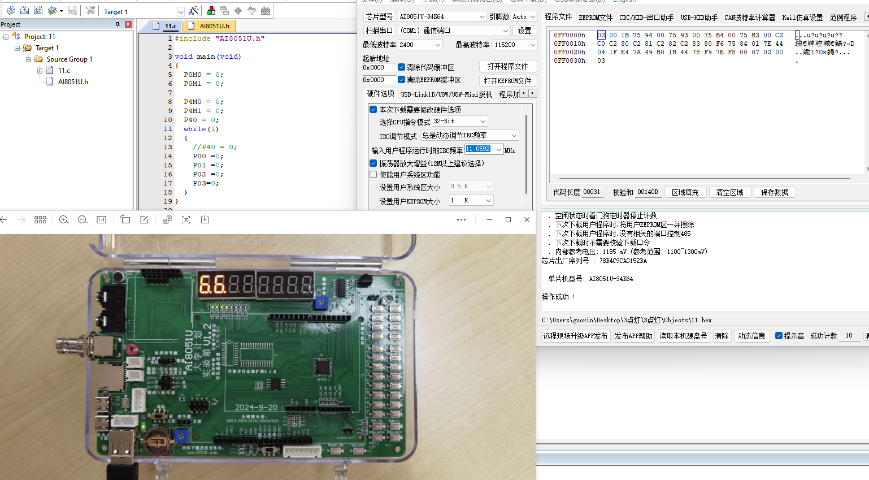The height and width of the screenshot is (480, 869).
Task: Toggle 本次下载需要修改硬件选项 checkbox
Action: click(x=373, y=110)
